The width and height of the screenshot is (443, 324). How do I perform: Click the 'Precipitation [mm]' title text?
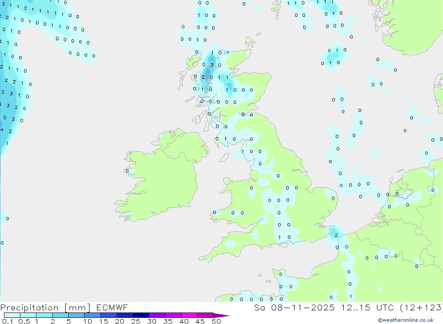(45, 308)
